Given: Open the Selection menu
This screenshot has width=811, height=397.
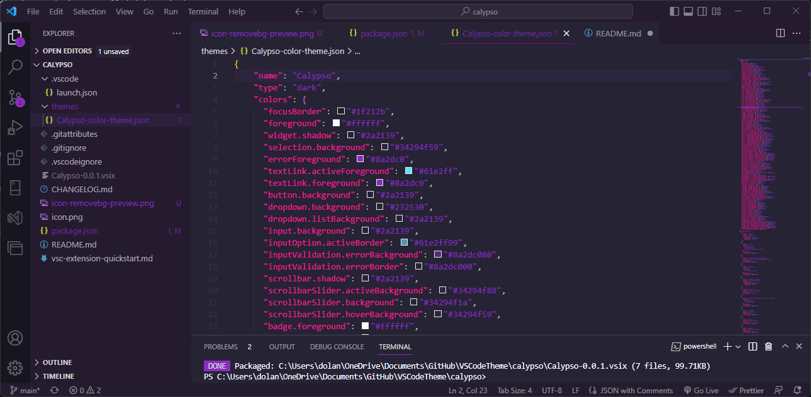Looking at the screenshot, I should (x=89, y=11).
